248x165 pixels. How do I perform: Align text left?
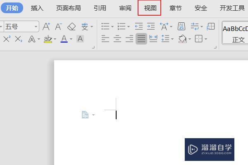pyautogui.click(x=105, y=39)
